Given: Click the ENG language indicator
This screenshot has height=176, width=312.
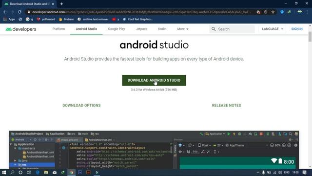Looking at the screenshot, I should click(287, 173).
